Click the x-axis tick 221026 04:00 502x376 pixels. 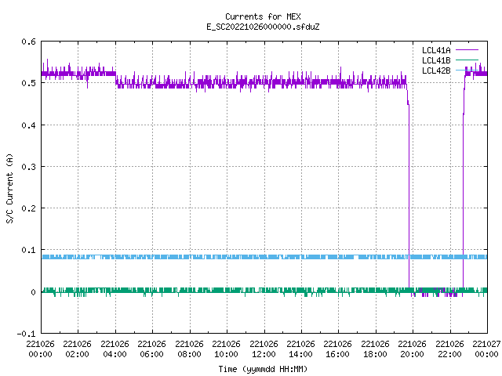point(115,349)
